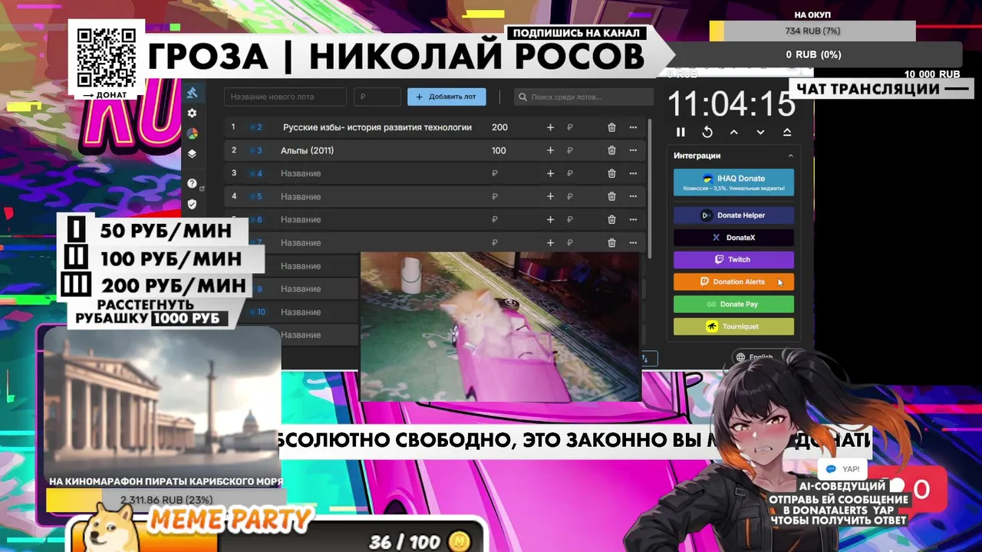Click the lot name Альпы (2011)
The width and height of the screenshot is (982, 552).
click(307, 150)
